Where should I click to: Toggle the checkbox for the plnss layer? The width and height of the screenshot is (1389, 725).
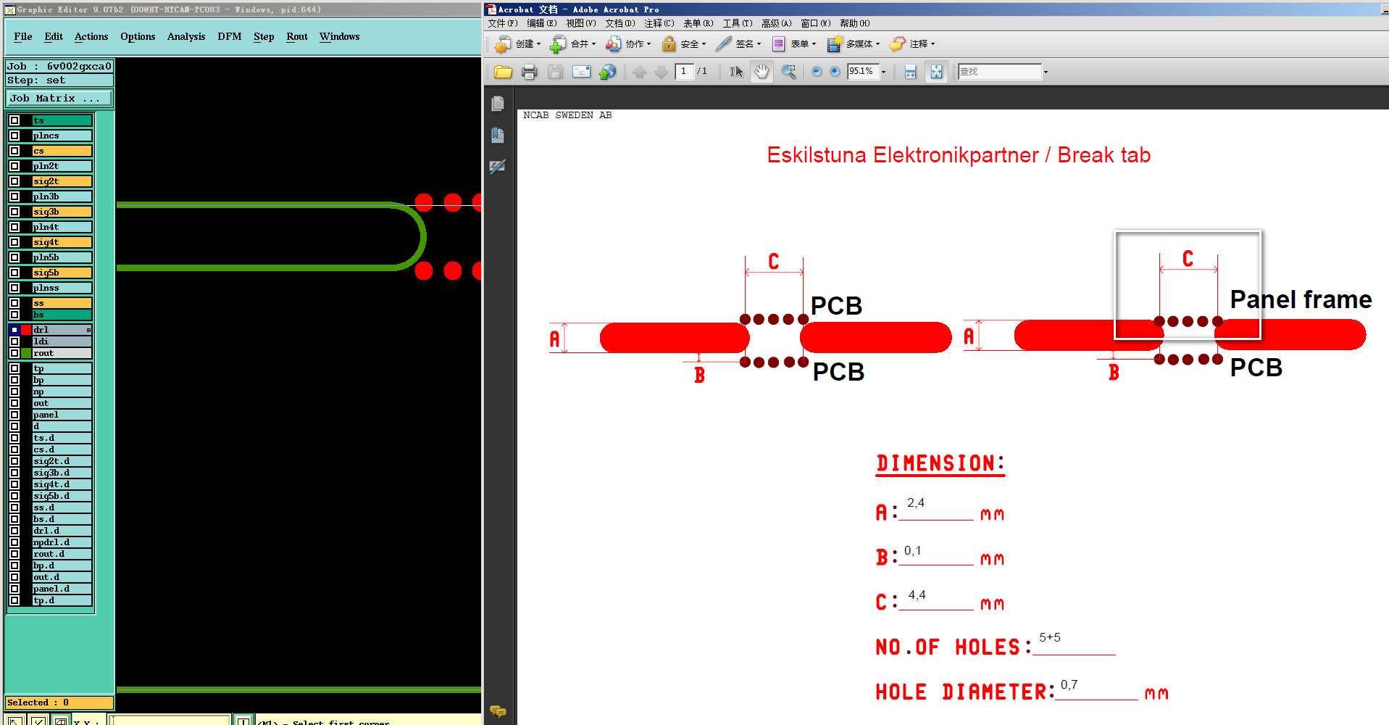tap(14, 288)
